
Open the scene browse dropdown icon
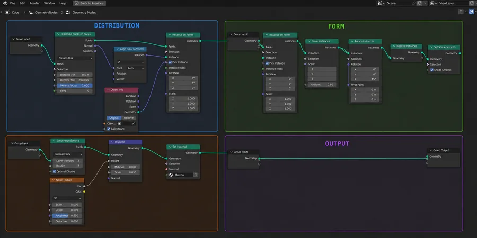(x=381, y=3)
